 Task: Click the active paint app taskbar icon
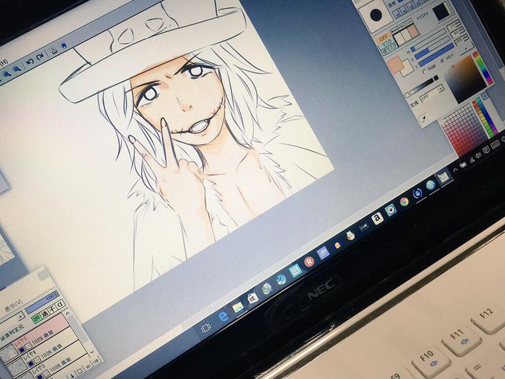coord(443,177)
